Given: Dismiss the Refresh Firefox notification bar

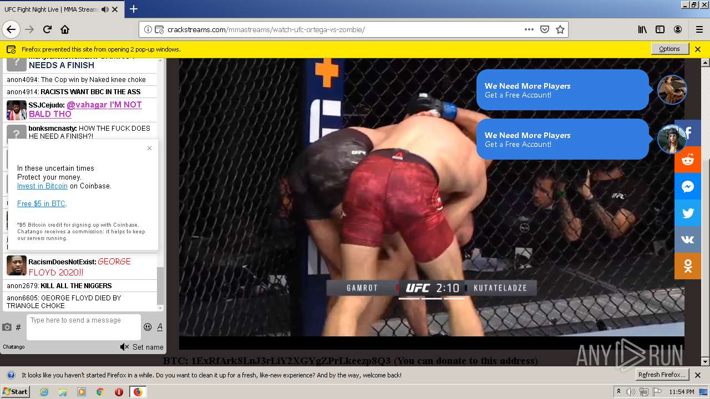Looking at the screenshot, I should tap(698, 375).
